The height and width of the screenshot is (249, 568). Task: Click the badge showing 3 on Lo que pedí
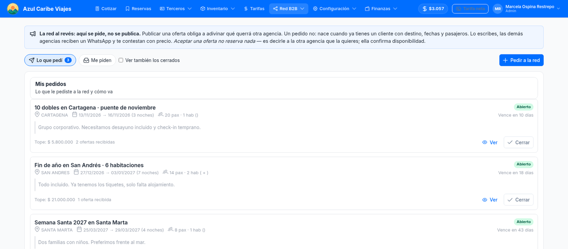pos(68,60)
